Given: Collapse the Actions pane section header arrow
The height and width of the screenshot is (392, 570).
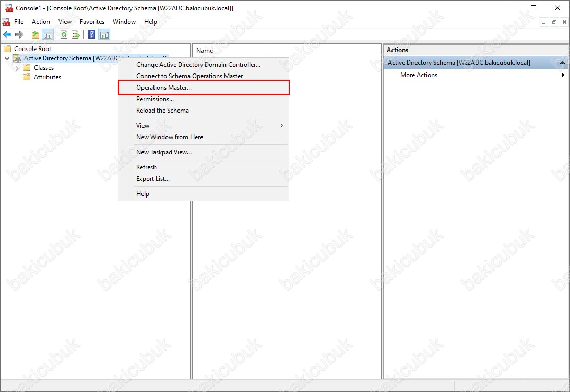Looking at the screenshot, I should (x=562, y=63).
